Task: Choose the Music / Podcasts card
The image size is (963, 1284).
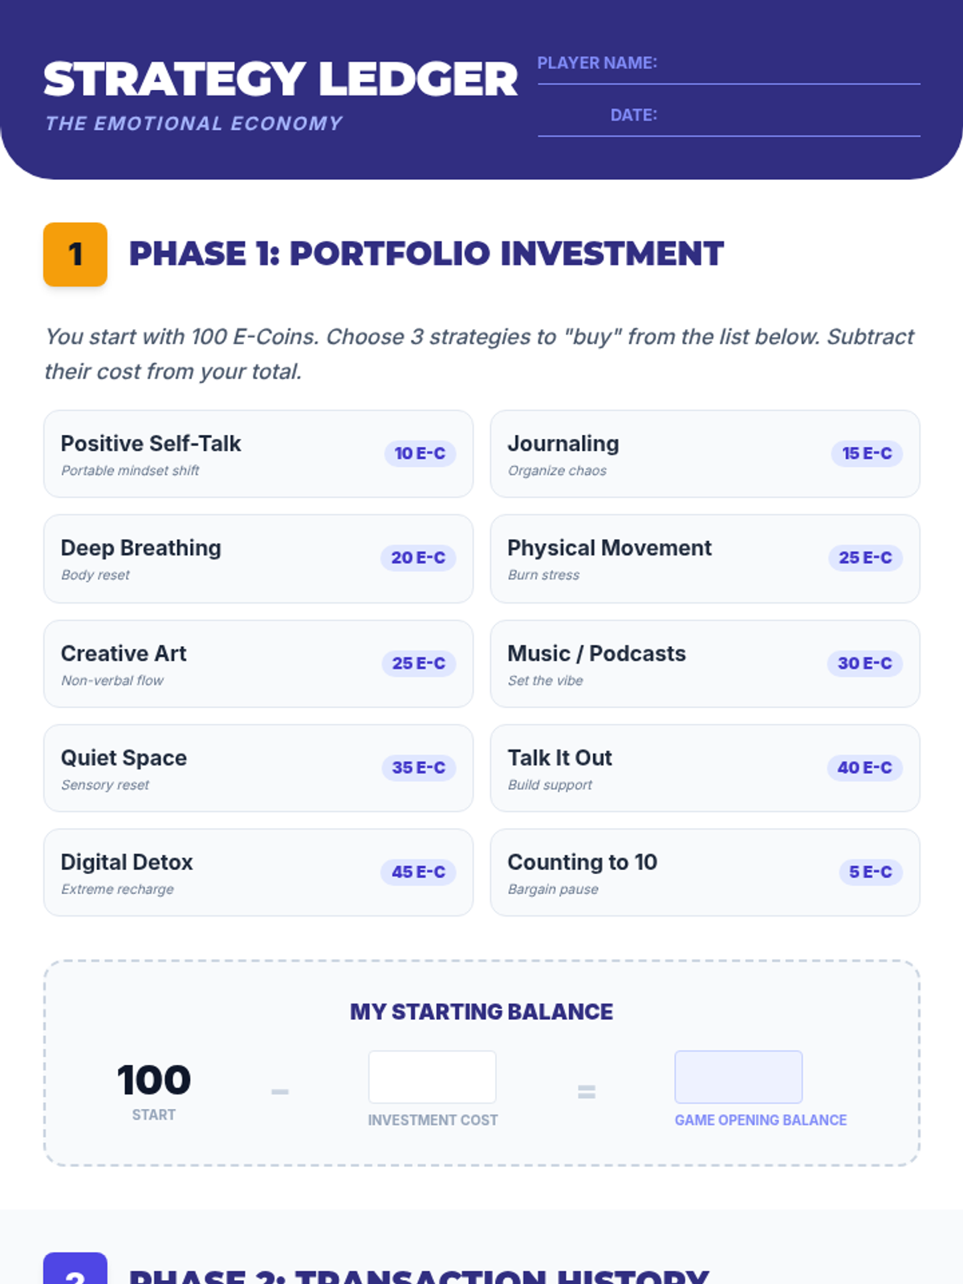Action: click(705, 664)
